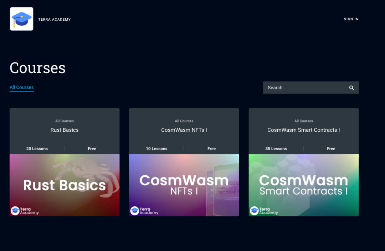Viewport: 385px width, 251px height.
Task: Click the '10 Lessons' label
Action: click(x=156, y=149)
